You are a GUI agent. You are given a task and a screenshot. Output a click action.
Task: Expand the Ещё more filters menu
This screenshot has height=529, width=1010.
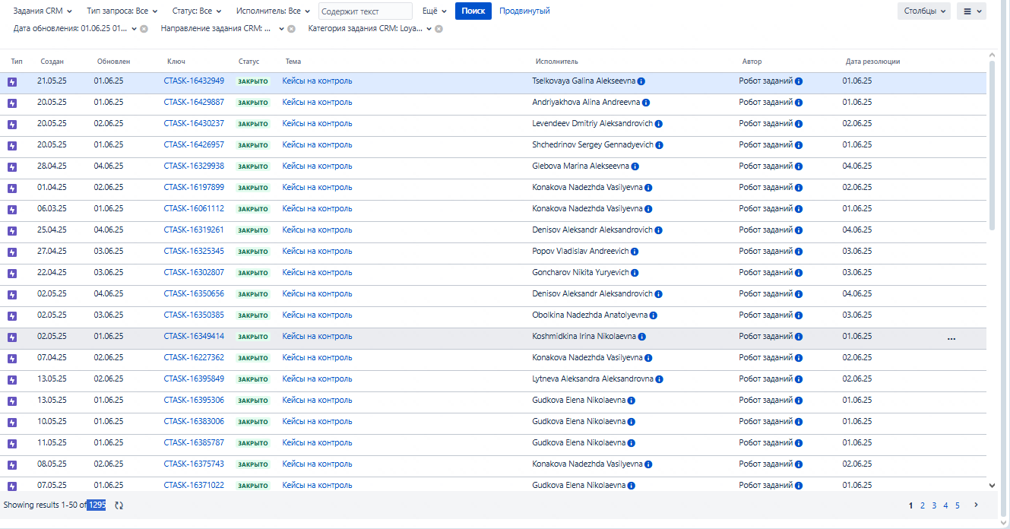coord(434,11)
